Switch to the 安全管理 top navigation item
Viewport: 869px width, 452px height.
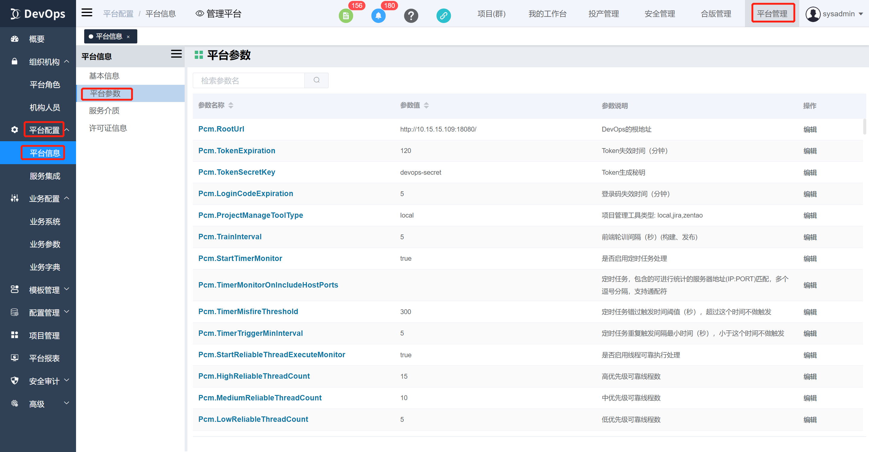660,14
